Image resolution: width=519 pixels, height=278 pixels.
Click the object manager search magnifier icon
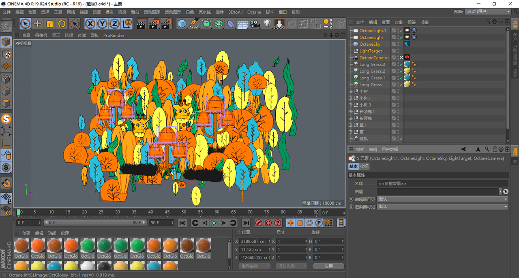[488, 22]
